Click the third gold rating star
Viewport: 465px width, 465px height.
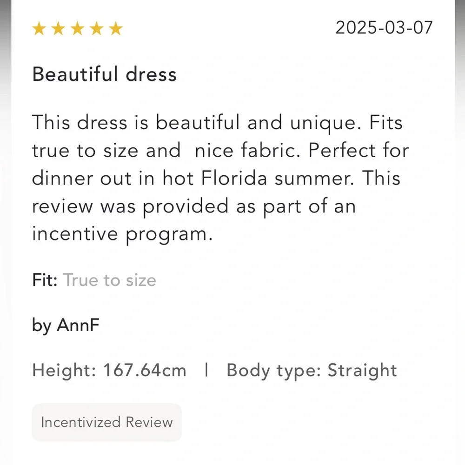coord(77,29)
